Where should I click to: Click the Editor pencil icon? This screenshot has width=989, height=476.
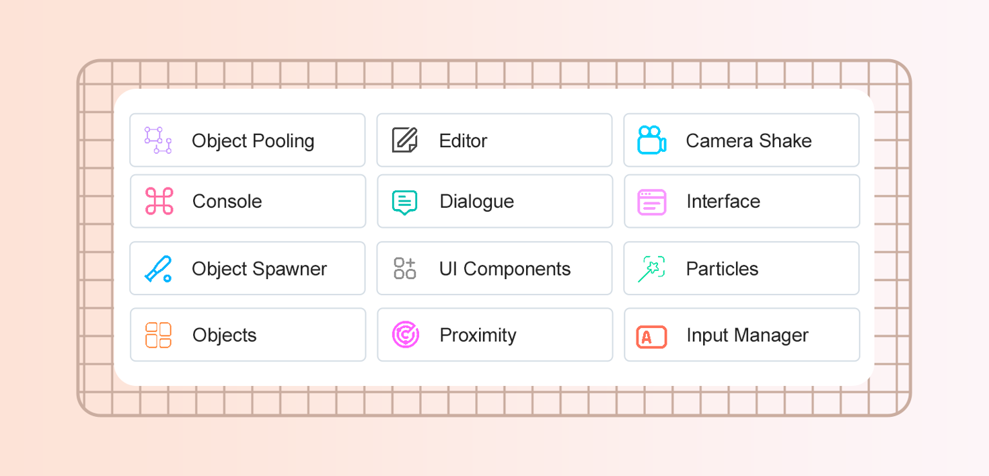click(x=405, y=141)
